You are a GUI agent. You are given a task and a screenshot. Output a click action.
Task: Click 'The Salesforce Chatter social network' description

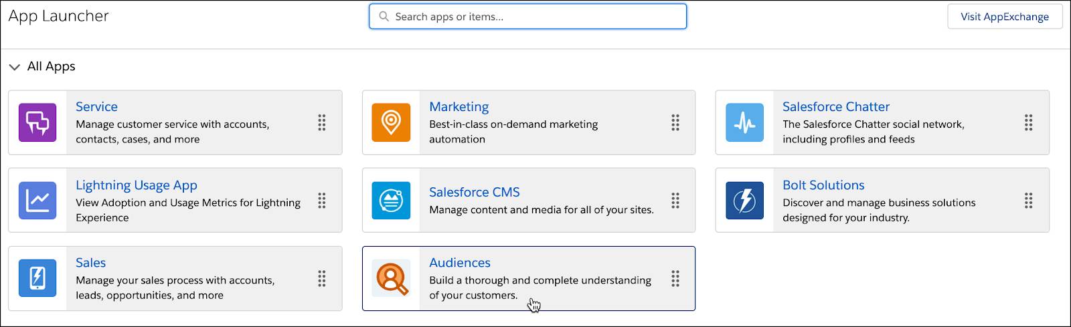[874, 132]
